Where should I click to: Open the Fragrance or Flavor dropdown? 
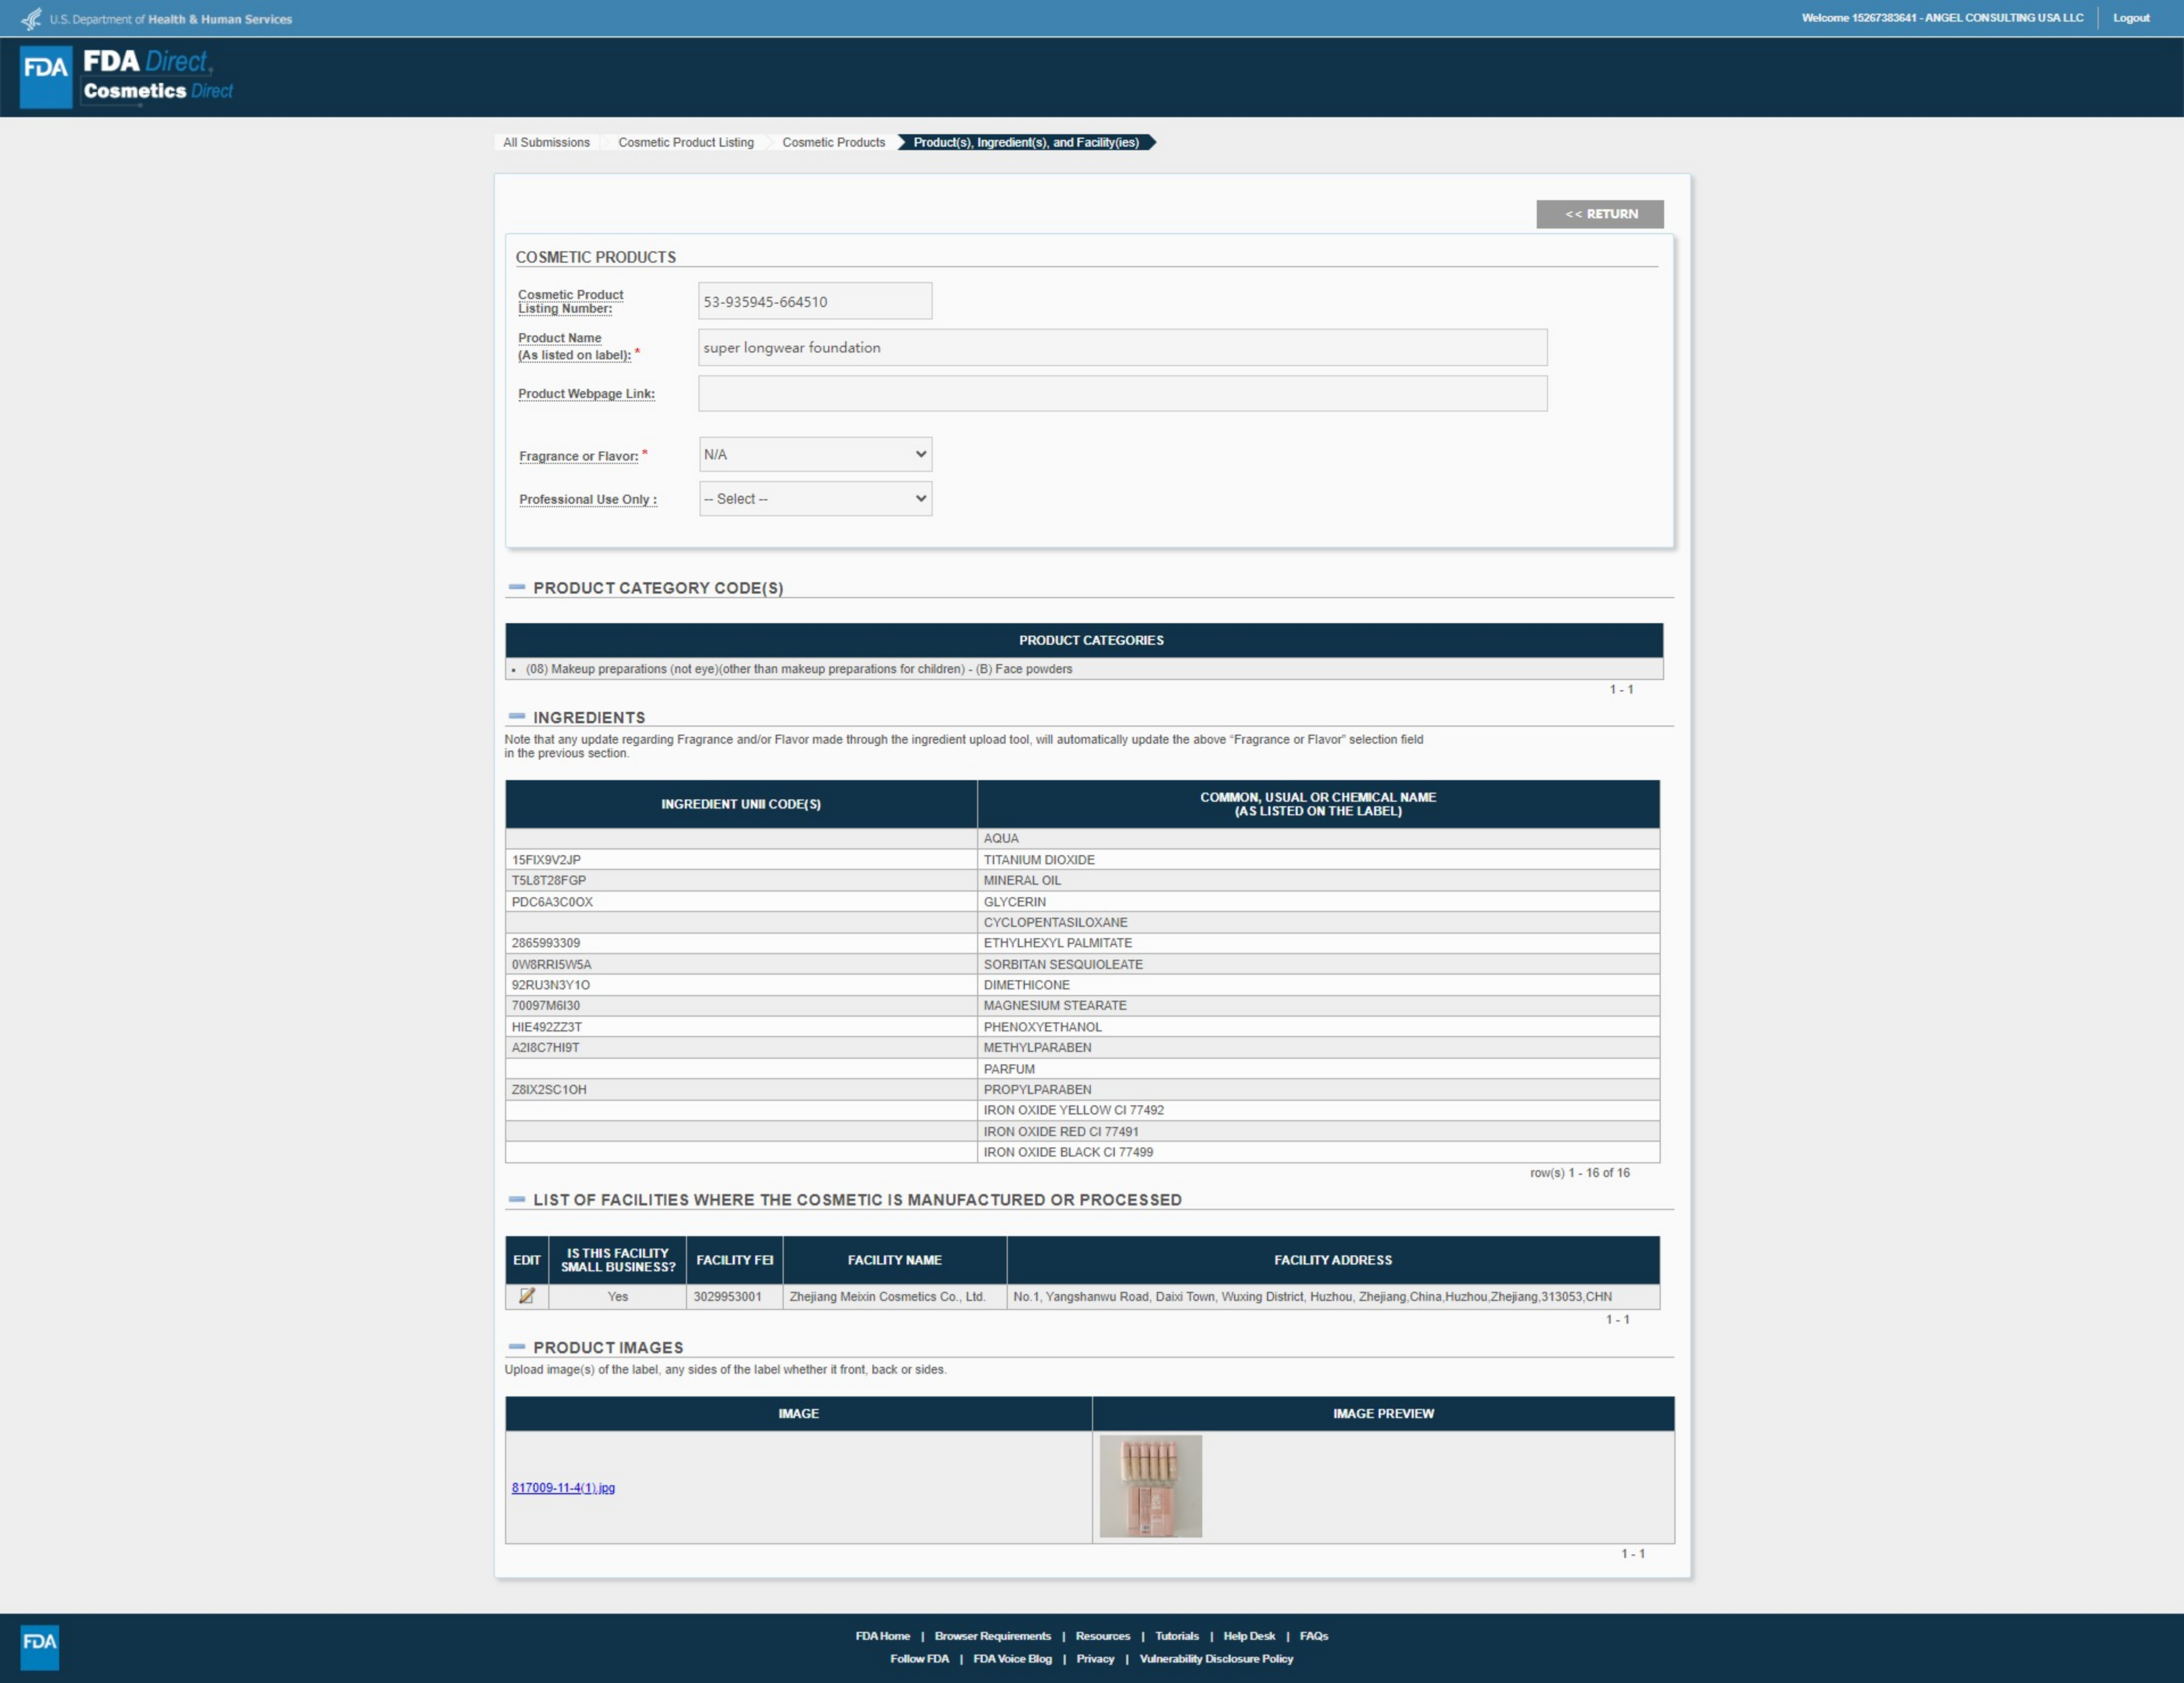click(x=815, y=455)
